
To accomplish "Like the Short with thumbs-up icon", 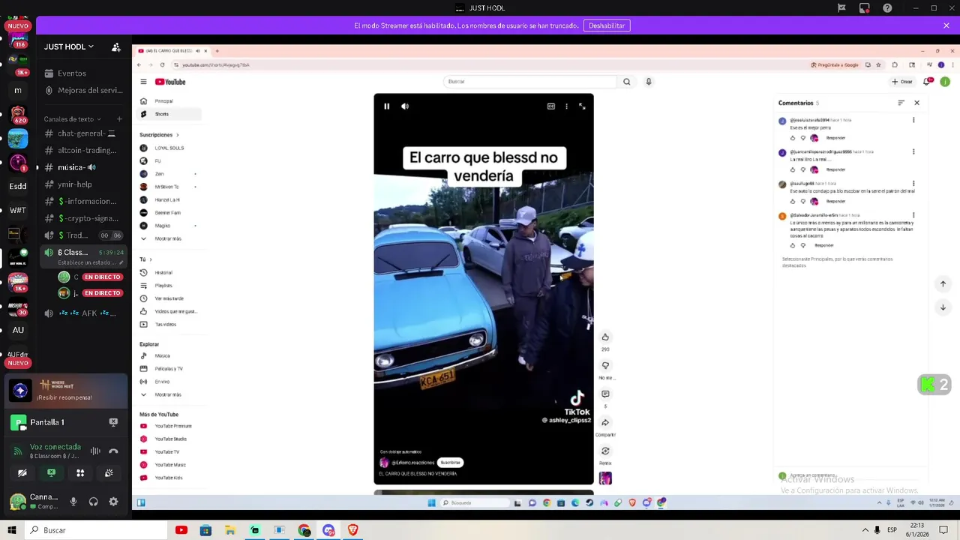I will pos(605,337).
